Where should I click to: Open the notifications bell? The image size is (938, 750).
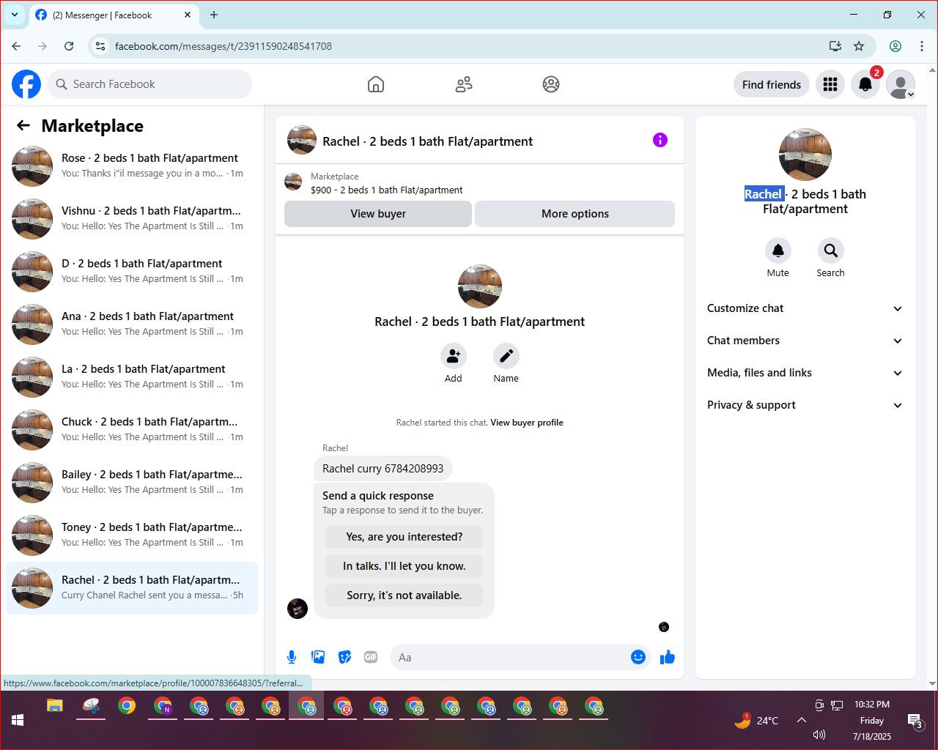click(x=865, y=84)
